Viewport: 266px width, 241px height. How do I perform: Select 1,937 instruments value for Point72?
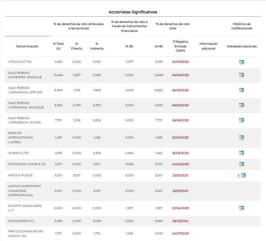click(x=129, y=208)
